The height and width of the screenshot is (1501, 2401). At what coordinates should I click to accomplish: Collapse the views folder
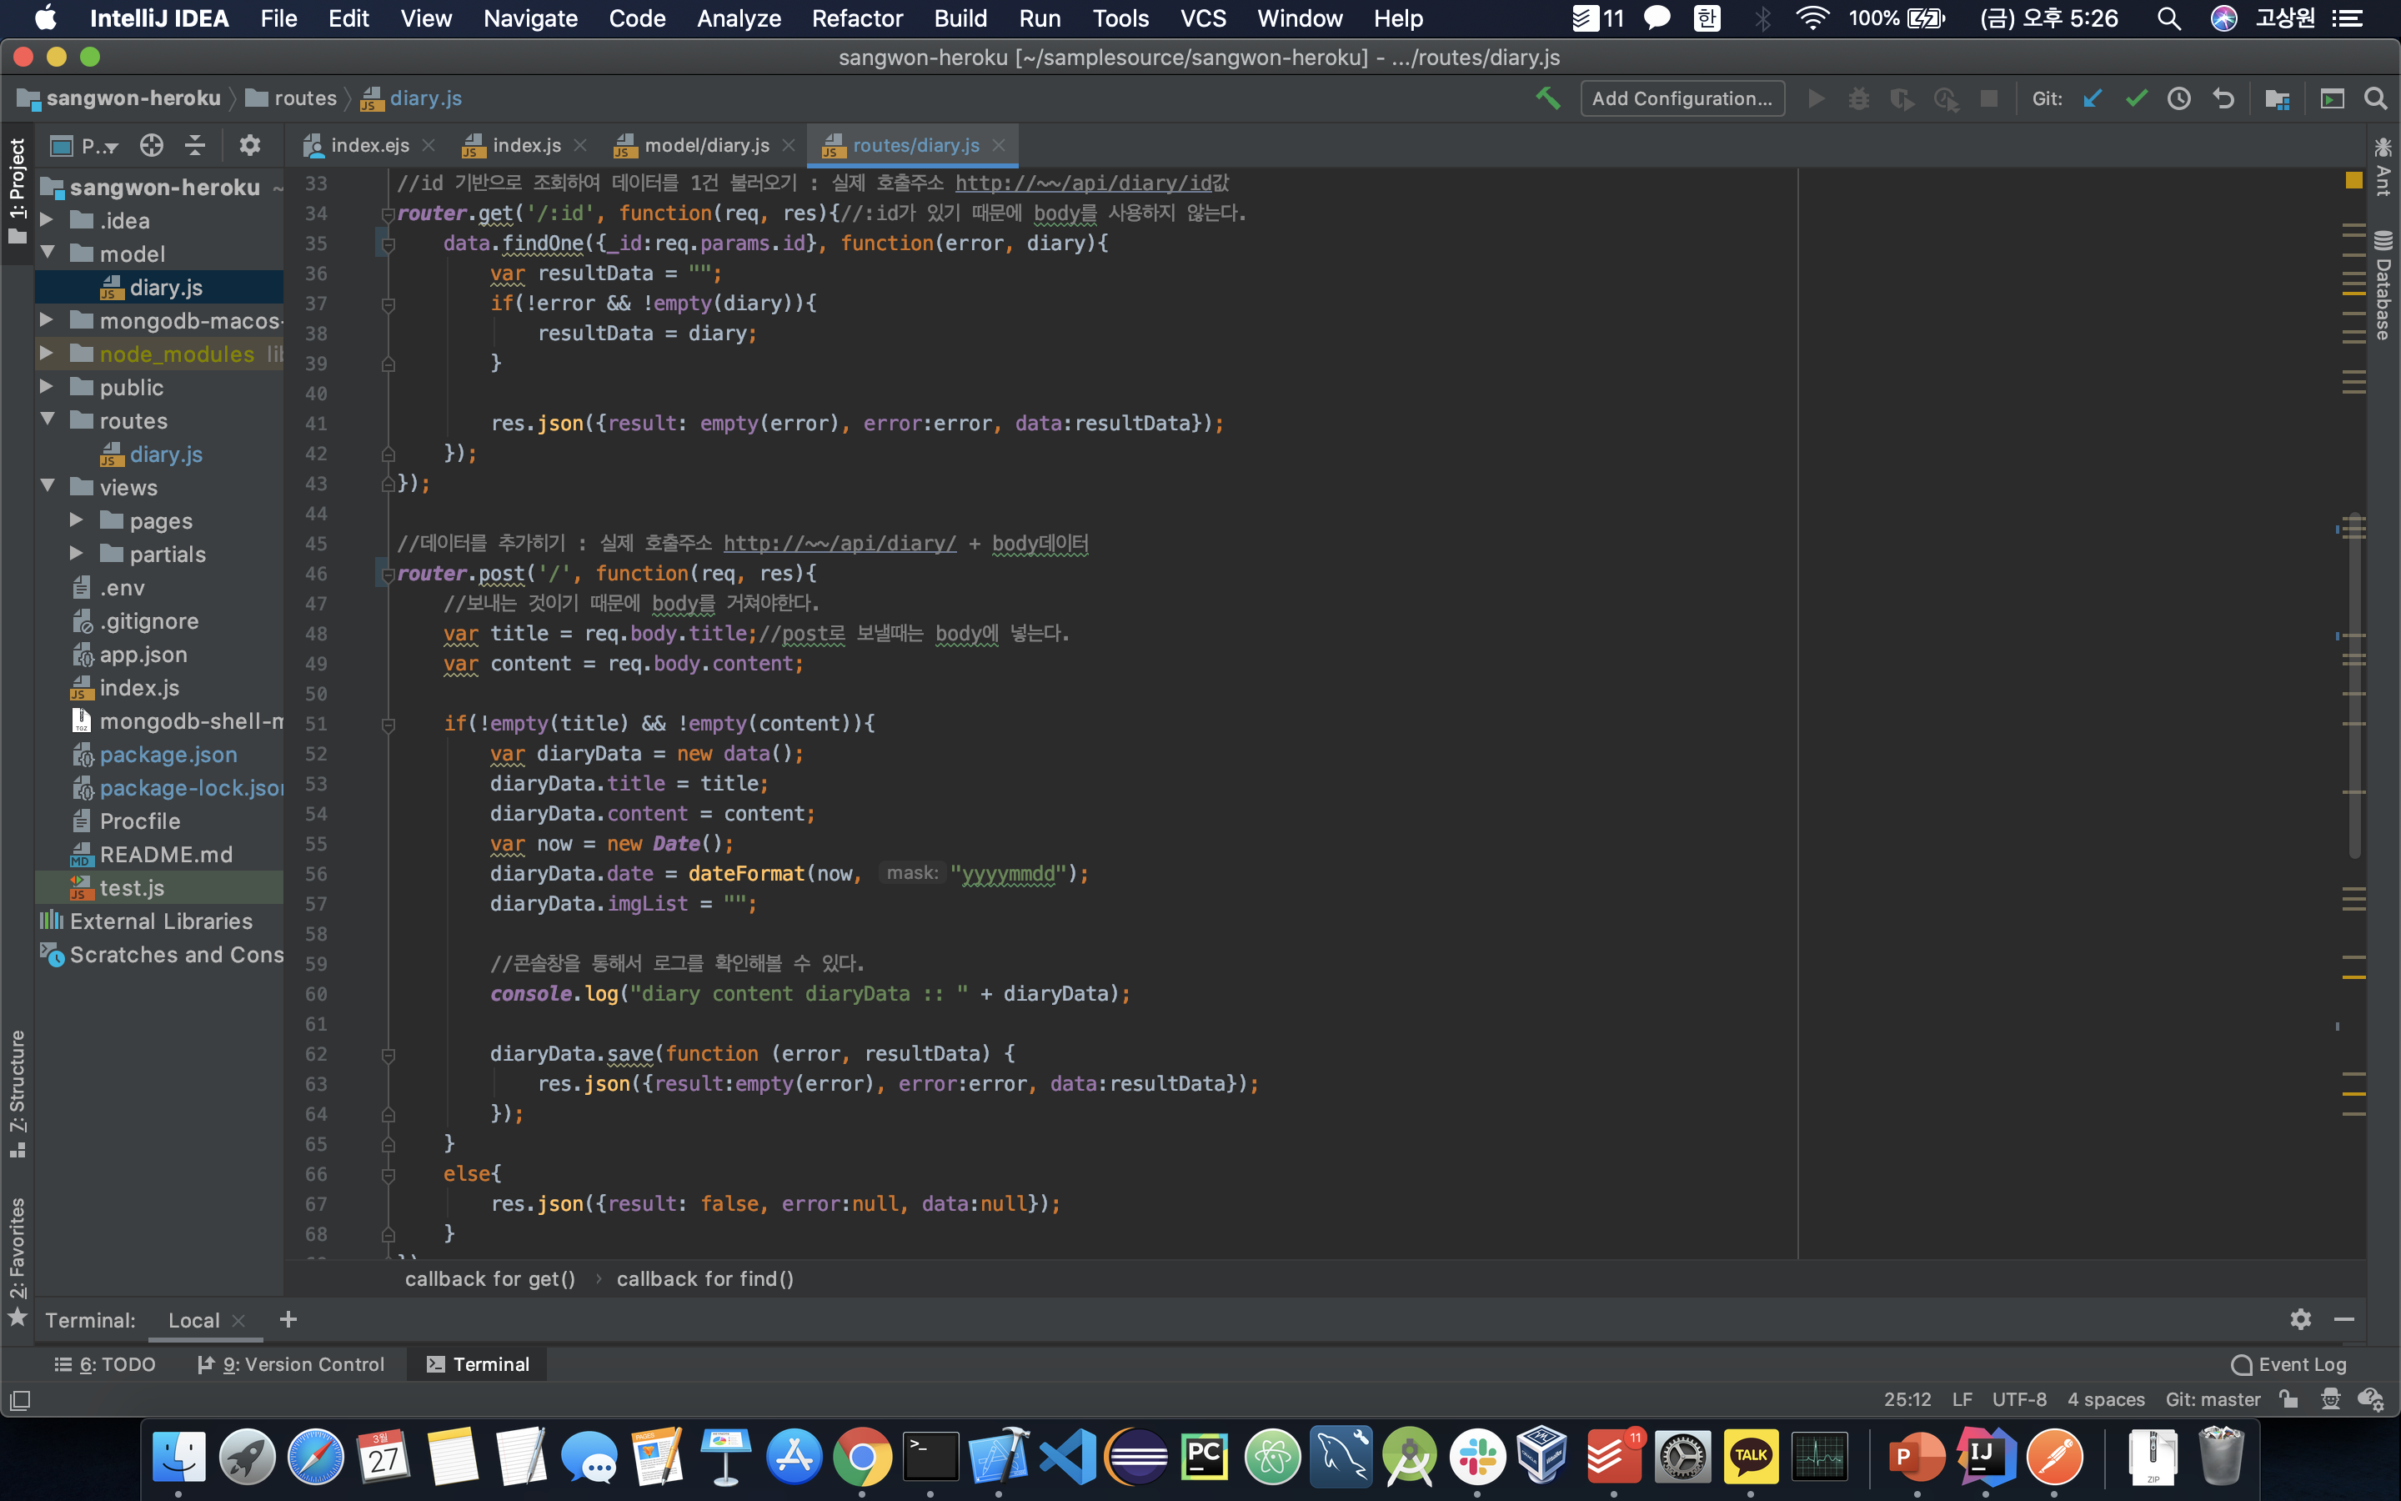tap(47, 486)
